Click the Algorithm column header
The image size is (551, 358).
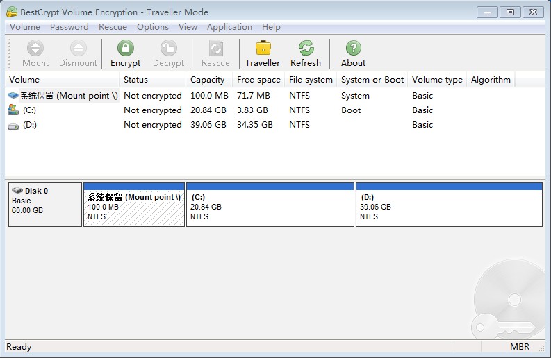491,80
